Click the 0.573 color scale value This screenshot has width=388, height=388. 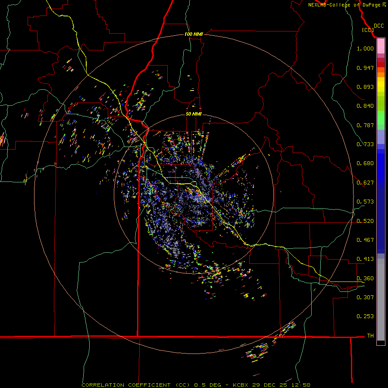(x=365, y=202)
